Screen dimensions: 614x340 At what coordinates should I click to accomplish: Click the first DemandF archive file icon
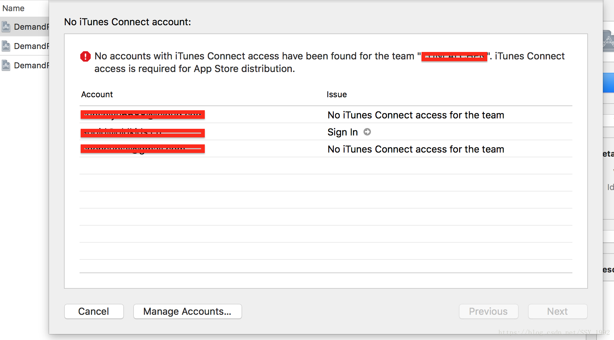point(6,27)
